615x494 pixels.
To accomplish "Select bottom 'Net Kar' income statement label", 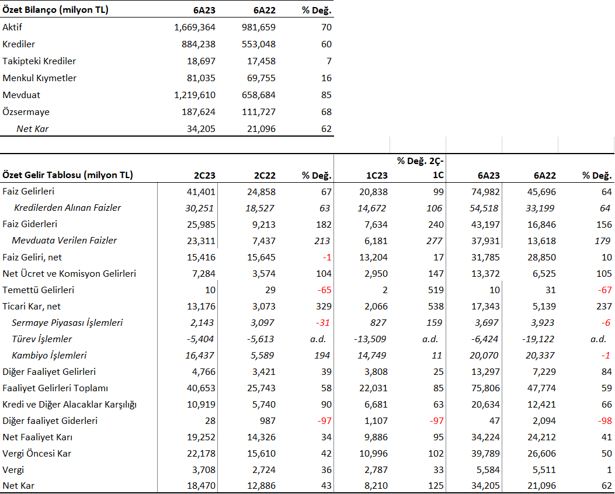I will click(19, 486).
